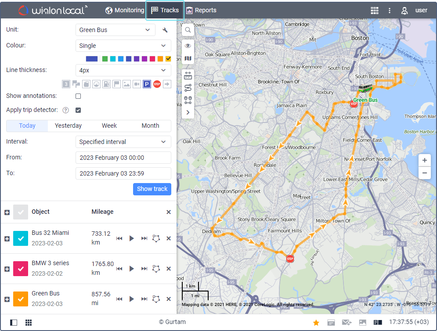Viewport: 437px width, 331px height.
Task: Click the parking marker icon
Action: click(147, 84)
